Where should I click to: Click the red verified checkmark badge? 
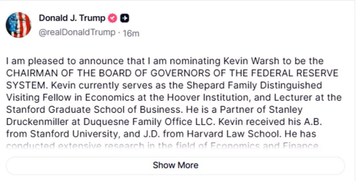click(x=113, y=18)
